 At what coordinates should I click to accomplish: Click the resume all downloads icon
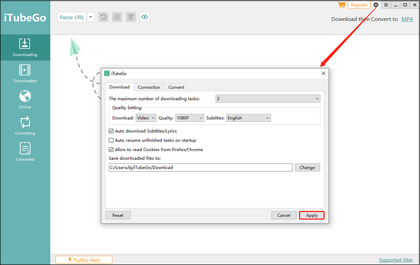[x=103, y=17]
